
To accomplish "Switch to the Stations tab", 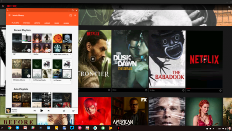I will click(27, 23).
